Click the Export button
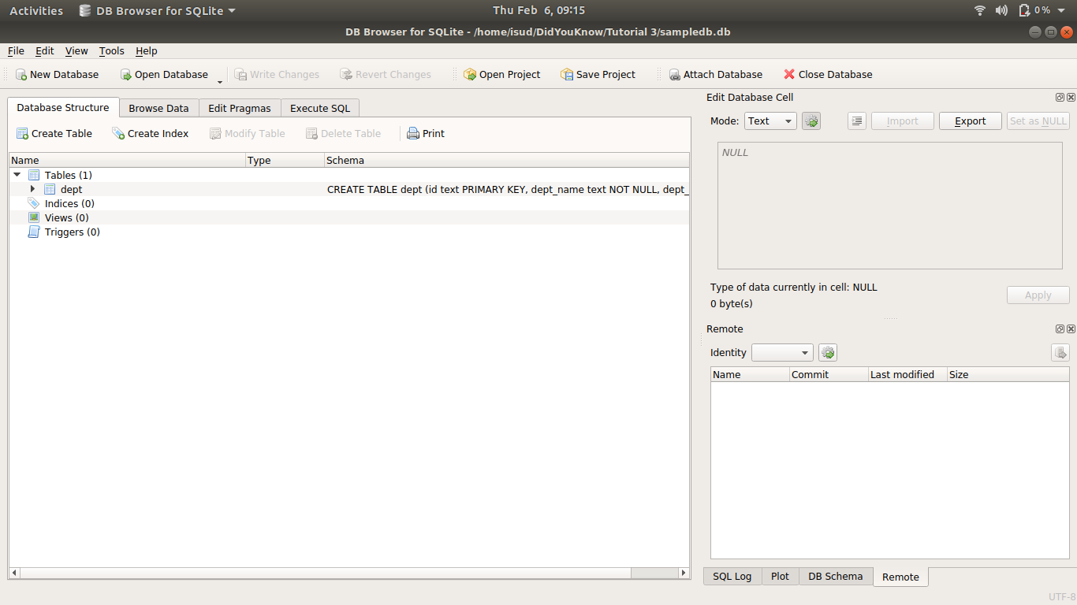Screen dimensions: 1077x605 pos(971,121)
